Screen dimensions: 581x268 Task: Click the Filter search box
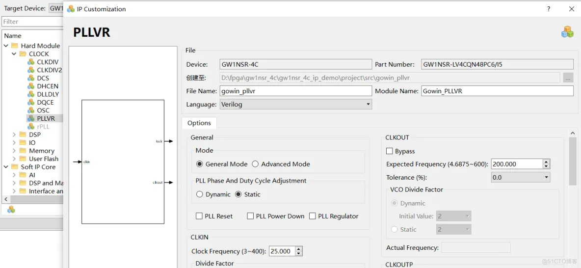[32, 22]
